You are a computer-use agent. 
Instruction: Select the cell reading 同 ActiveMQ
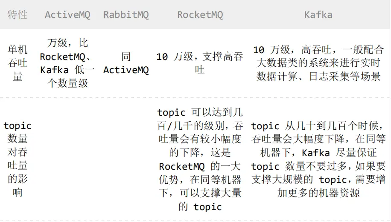coord(126,63)
